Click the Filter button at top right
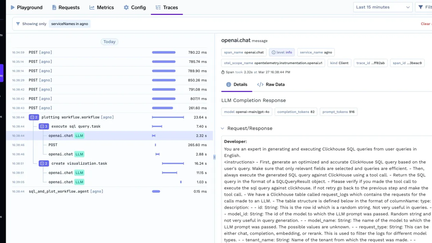 (425, 7)
